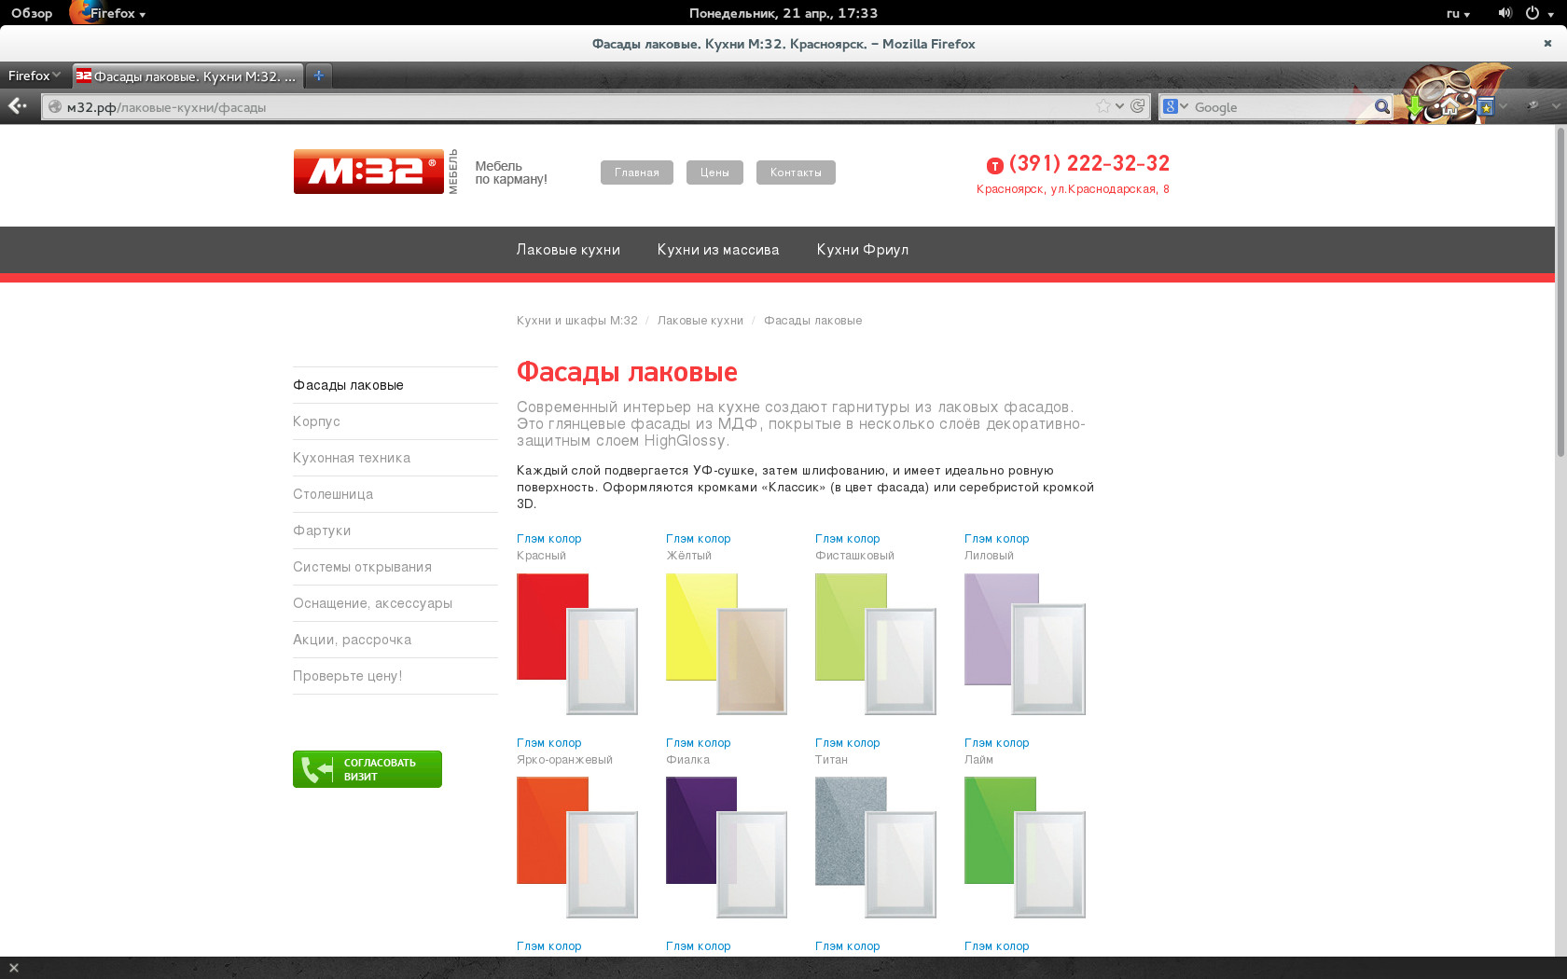
Task: Open a new tab with plus button
Action: point(318,76)
